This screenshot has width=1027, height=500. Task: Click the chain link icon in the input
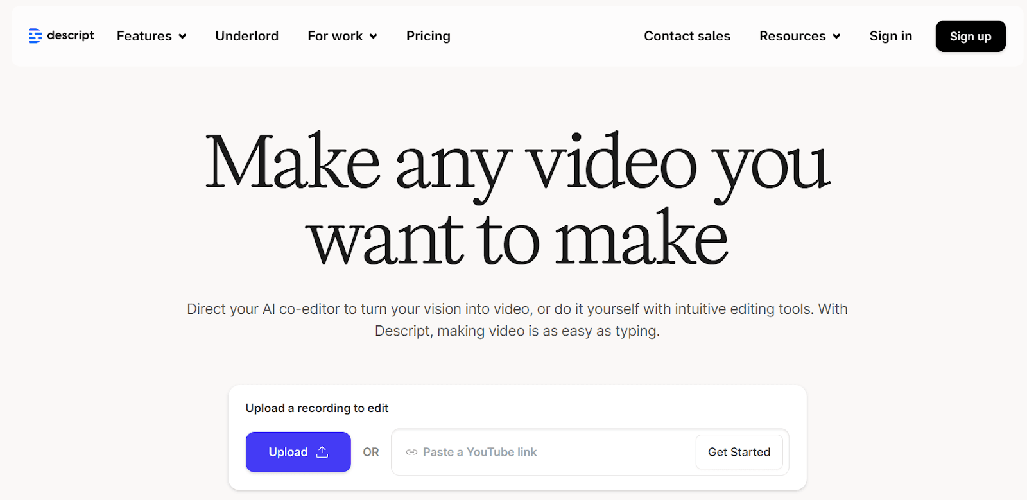[411, 453]
